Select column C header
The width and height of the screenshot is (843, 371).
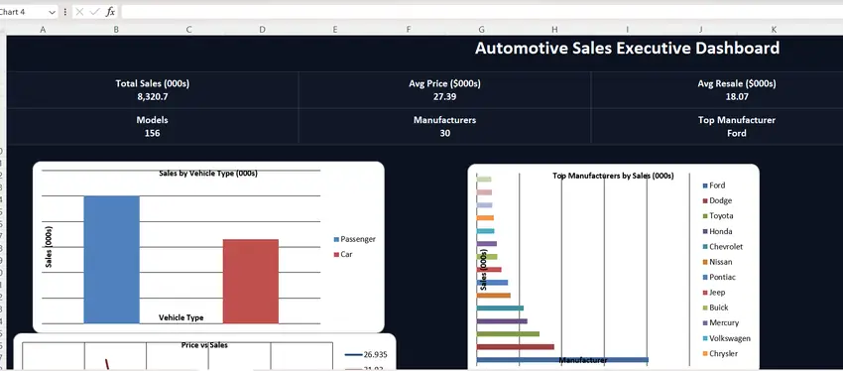[189, 30]
